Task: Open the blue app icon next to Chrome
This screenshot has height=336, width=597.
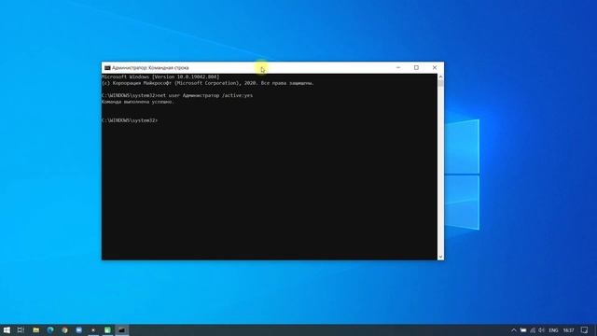Action: coord(78,329)
